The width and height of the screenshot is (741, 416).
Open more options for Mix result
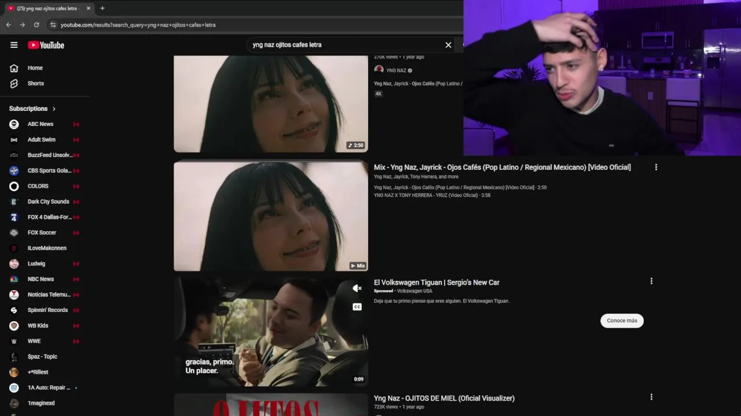[656, 168]
